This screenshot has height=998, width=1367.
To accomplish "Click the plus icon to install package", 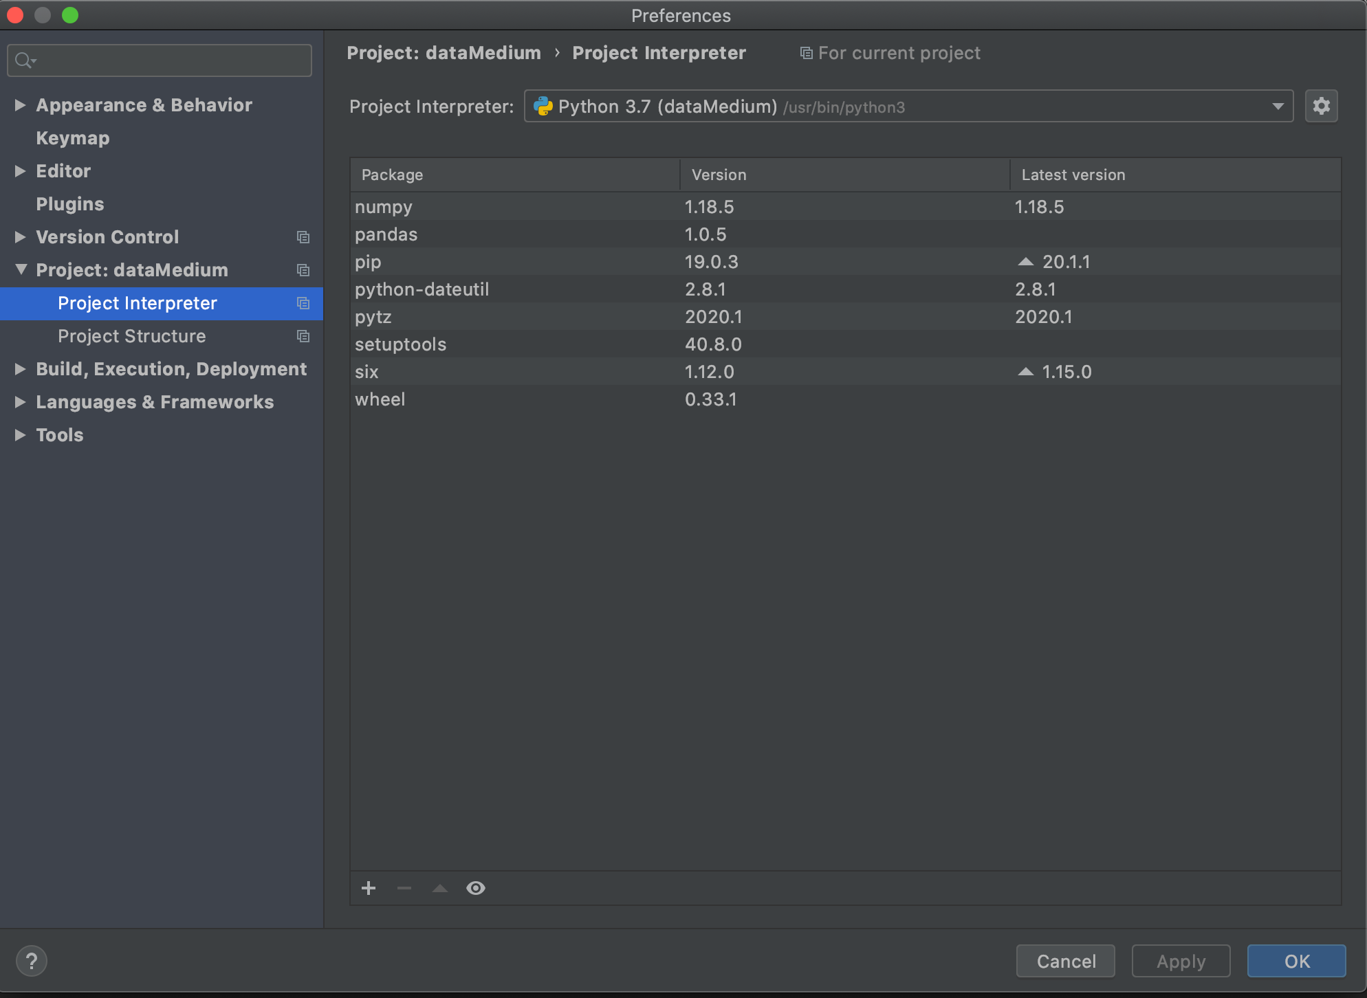I will click(369, 888).
